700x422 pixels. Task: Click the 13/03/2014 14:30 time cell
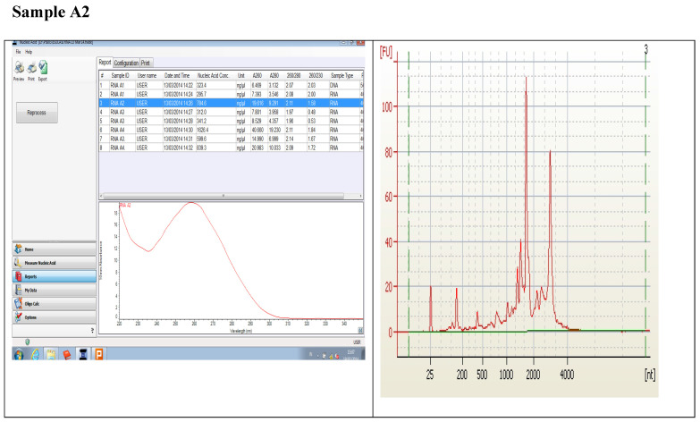tap(179, 130)
